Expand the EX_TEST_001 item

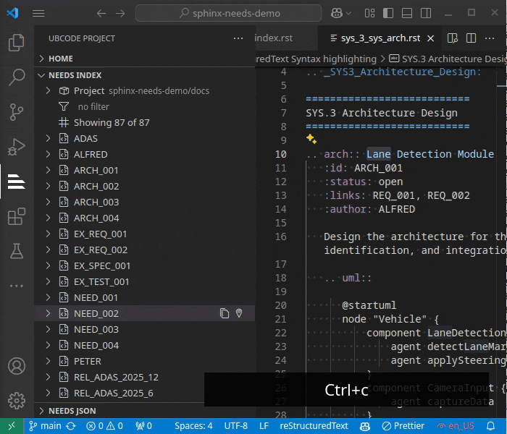[49, 281]
